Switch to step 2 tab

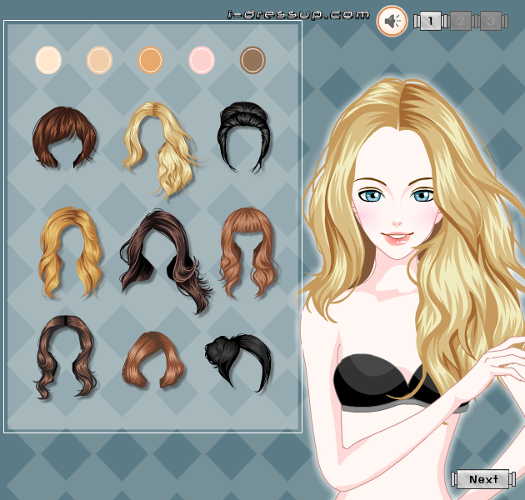[x=460, y=21]
